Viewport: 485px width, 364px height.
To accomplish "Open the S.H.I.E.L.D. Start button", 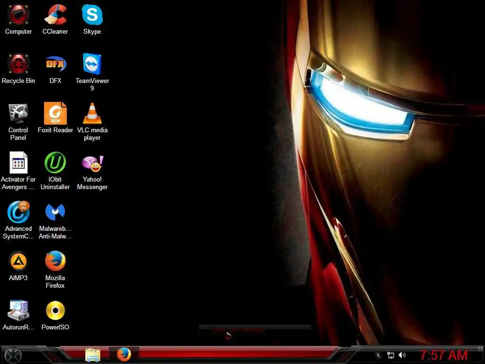I will click(13, 355).
